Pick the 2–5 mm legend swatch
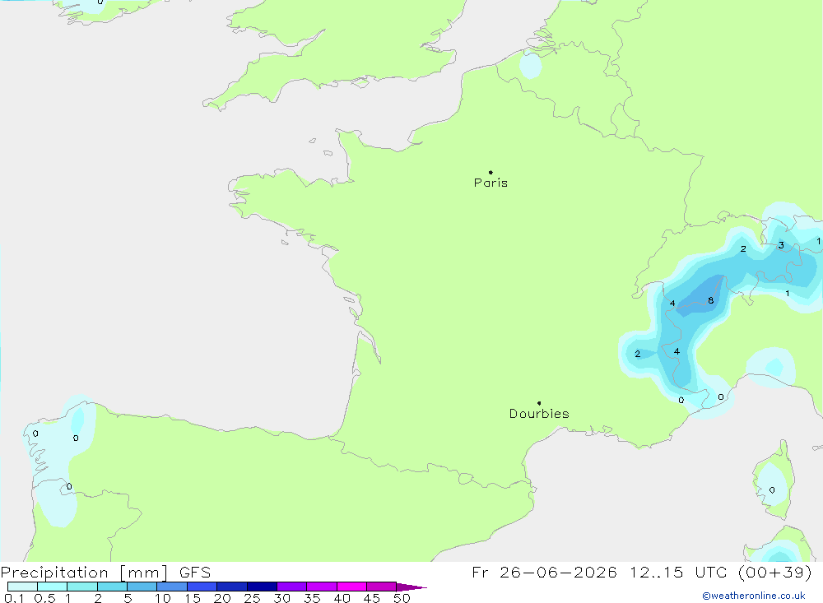The width and height of the screenshot is (823, 603). tap(112, 587)
